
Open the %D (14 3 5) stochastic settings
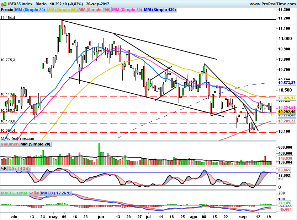[19, 169]
